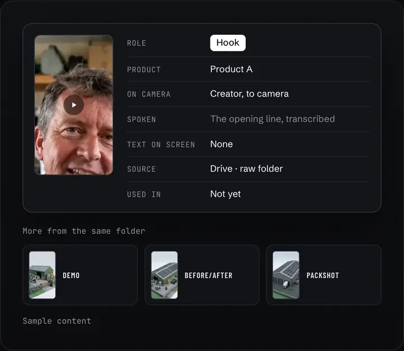Click the SOURCE field label
This screenshot has height=351, width=404.
point(141,169)
